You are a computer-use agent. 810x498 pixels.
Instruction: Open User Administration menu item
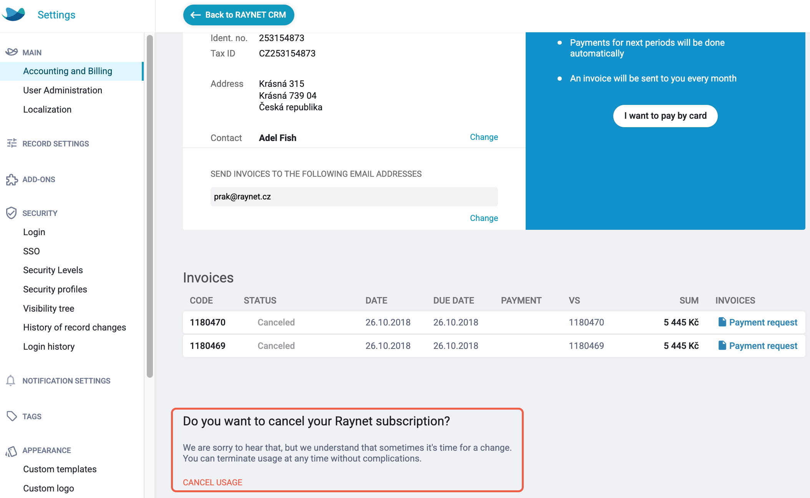click(x=63, y=90)
